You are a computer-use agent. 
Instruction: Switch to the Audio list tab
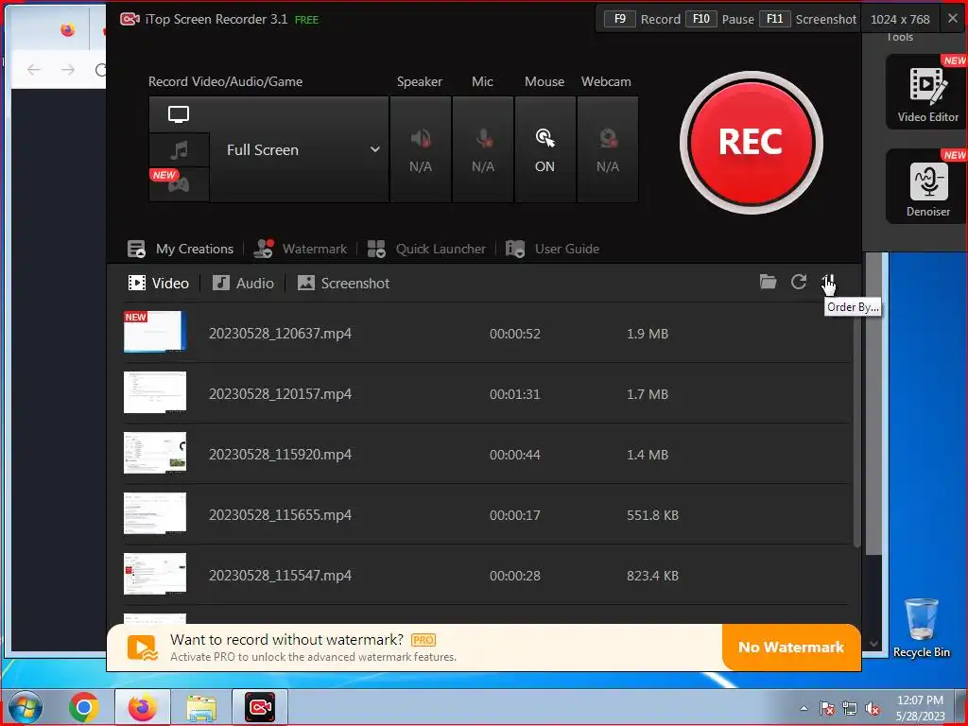coord(243,284)
